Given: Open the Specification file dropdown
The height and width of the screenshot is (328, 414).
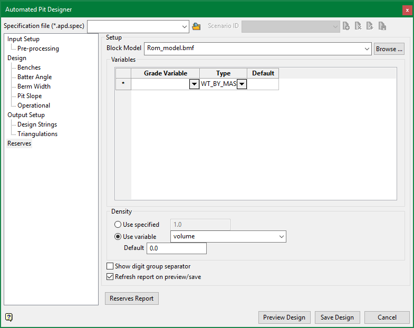Looking at the screenshot, I should (x=184, y=26).
